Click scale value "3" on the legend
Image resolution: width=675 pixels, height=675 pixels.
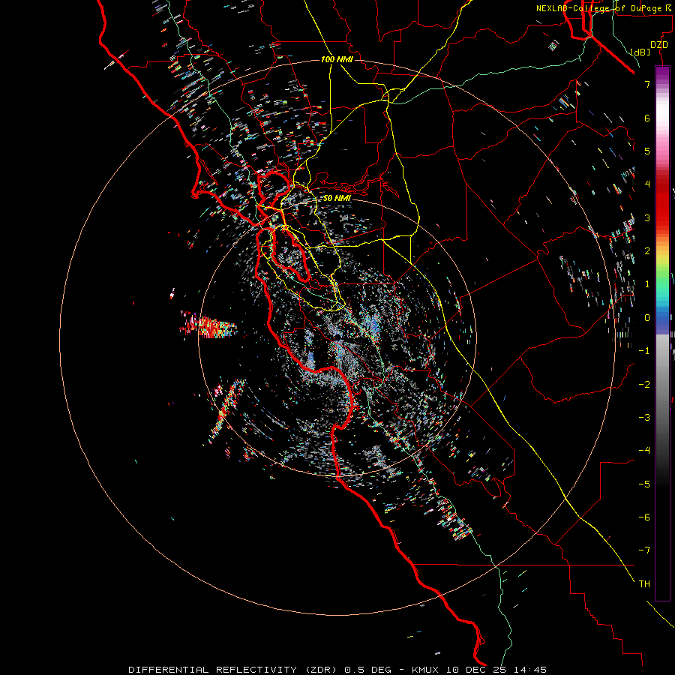pos(647,217)
